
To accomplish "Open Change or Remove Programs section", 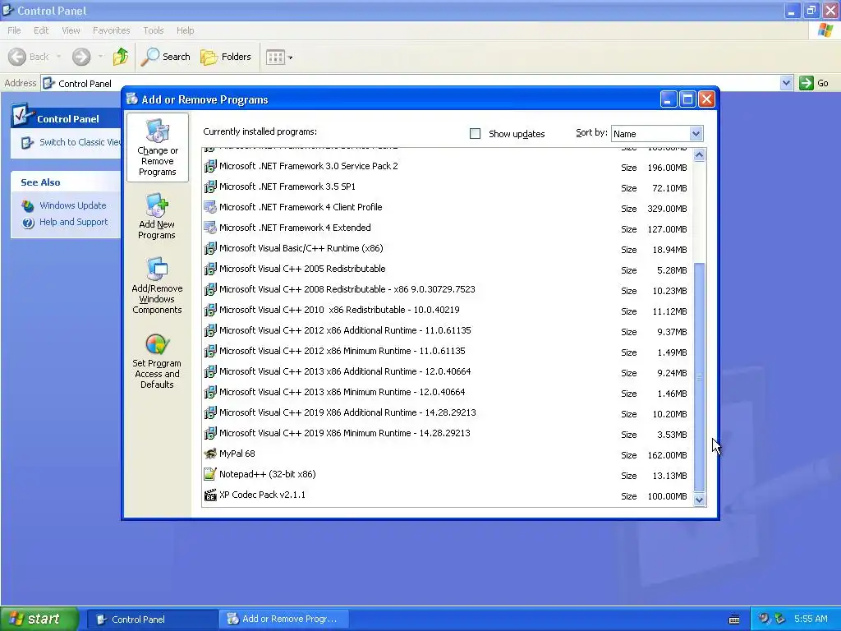I will 157,148.
